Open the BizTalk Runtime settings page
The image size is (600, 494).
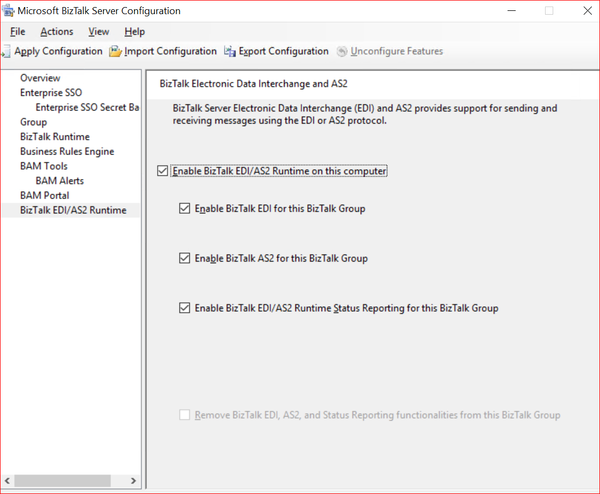click(55, 137)
